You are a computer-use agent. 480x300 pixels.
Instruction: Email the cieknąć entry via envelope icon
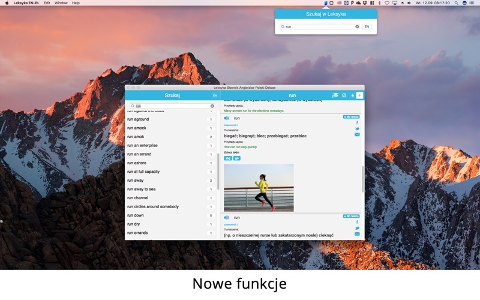click(357, 234)
